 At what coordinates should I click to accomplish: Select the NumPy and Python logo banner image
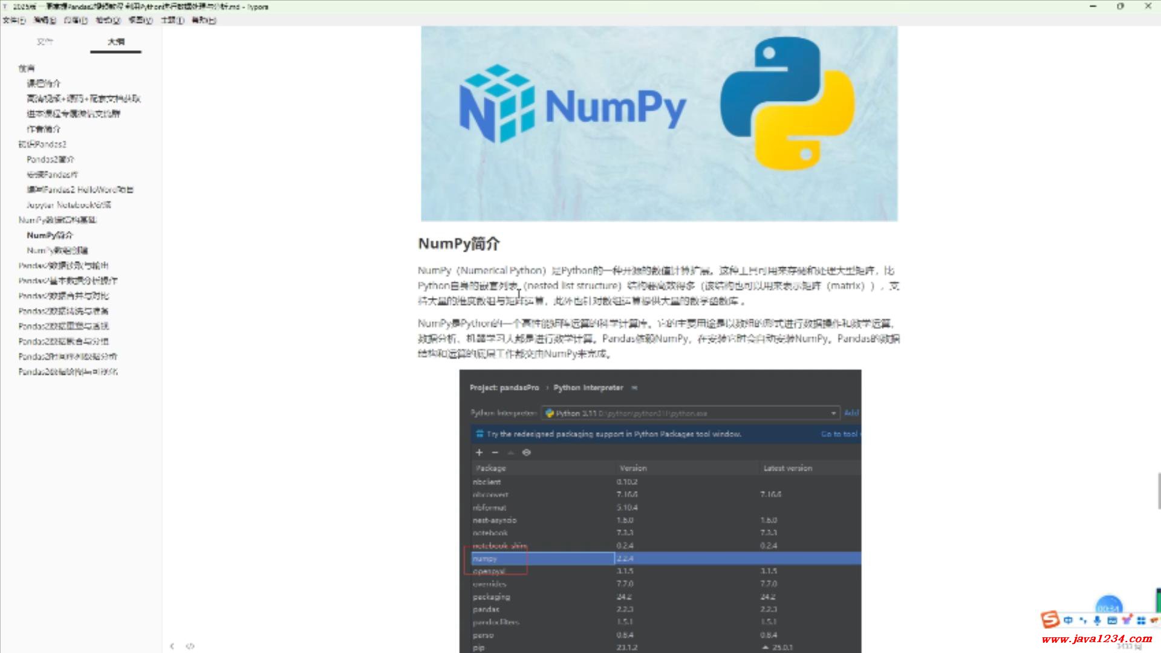pos(659,123)
